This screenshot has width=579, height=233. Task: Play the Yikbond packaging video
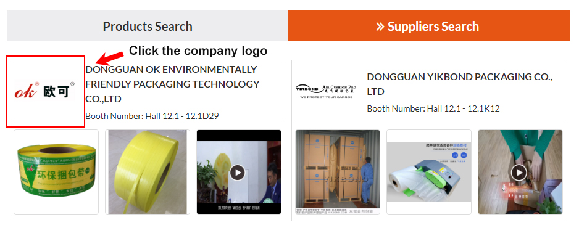coord(519,172)
